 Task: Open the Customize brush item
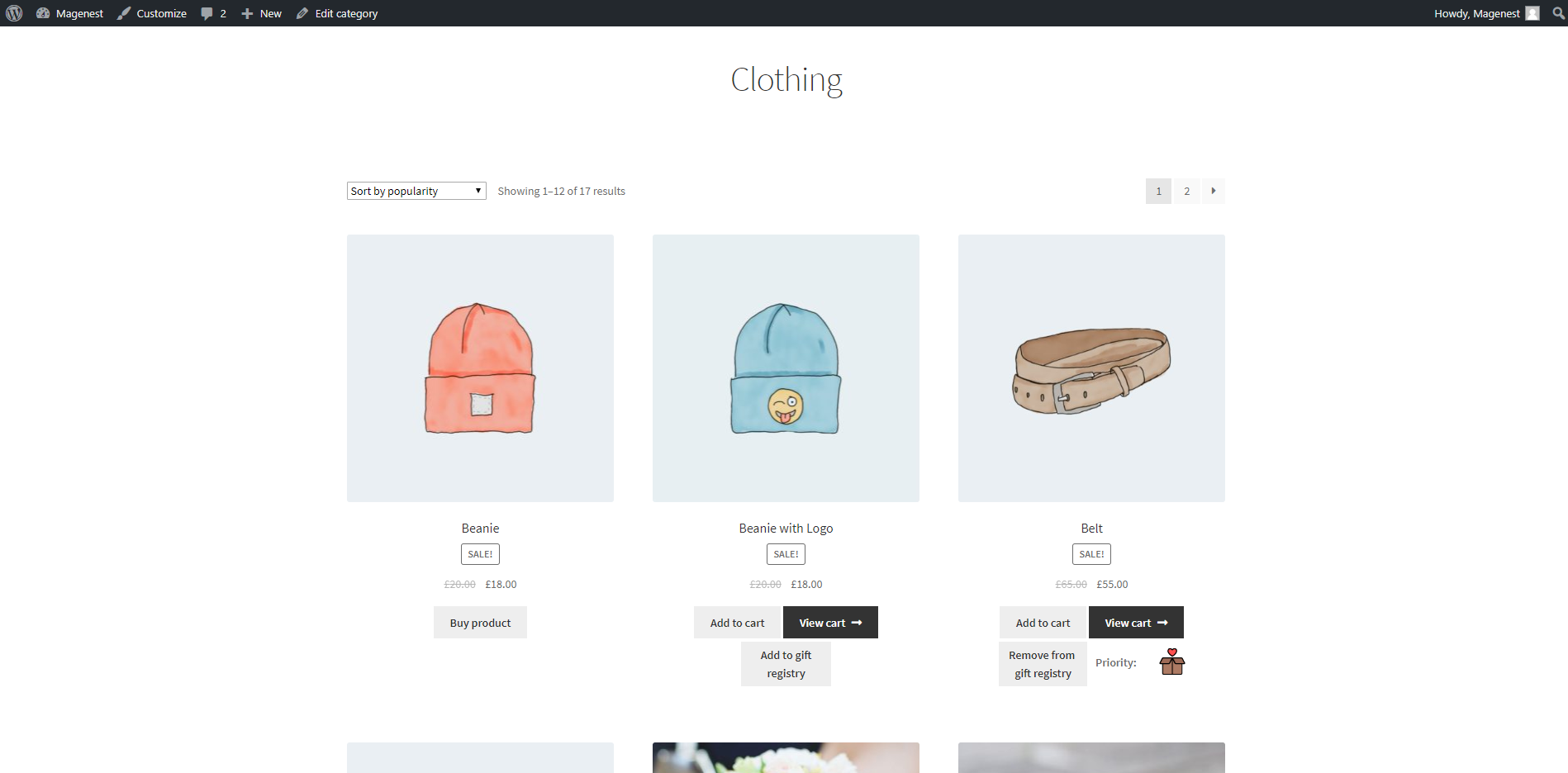152,13
